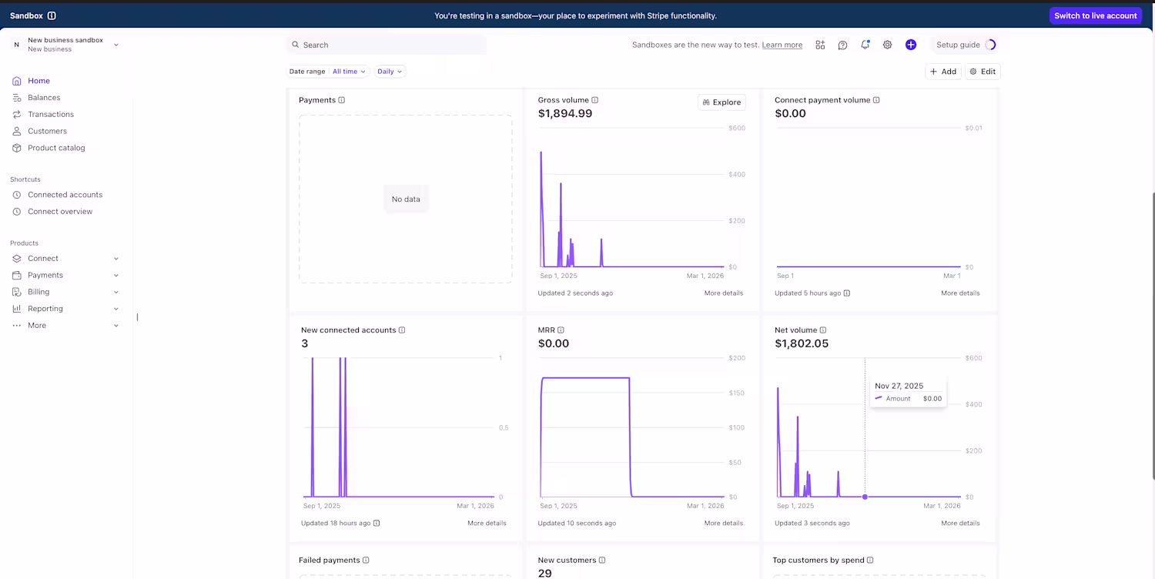
Task: Click the Sandbox info icon in top bar
Action: [52, 15]
